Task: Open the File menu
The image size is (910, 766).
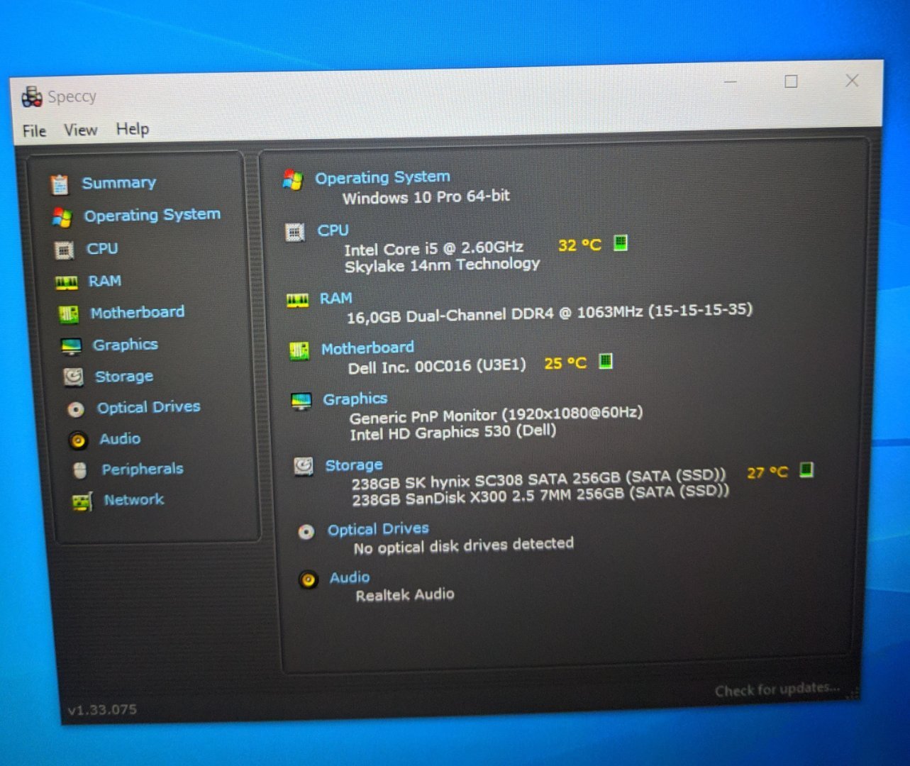Action: click(34, 131)
